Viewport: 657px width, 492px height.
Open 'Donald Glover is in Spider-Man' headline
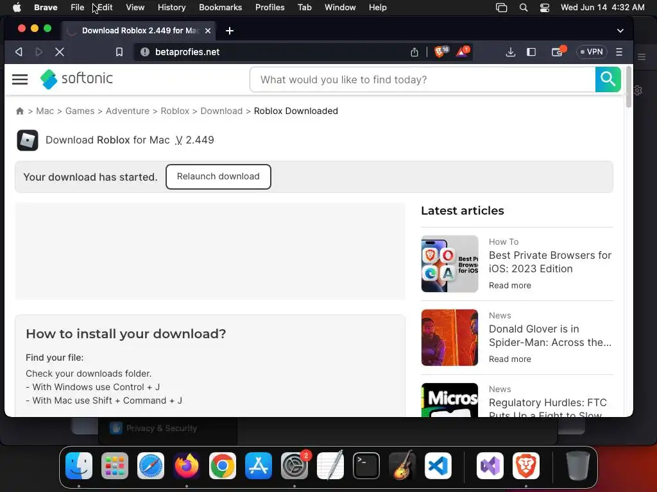550,336
